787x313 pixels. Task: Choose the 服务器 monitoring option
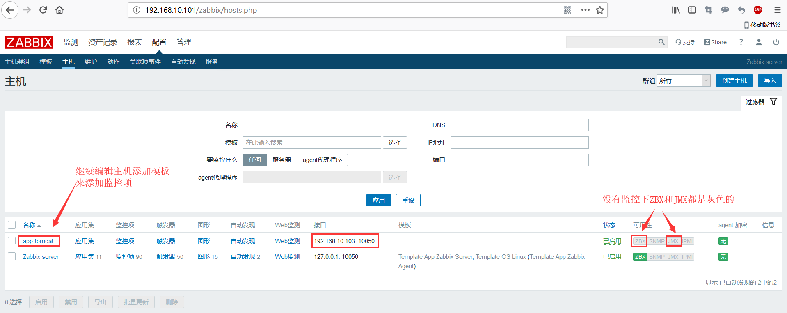coord(282,160)
